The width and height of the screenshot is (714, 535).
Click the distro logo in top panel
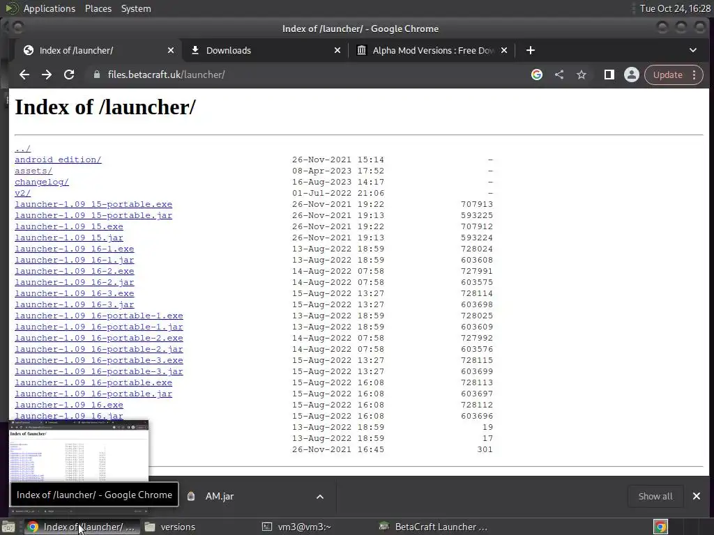(x=11, y=8)
